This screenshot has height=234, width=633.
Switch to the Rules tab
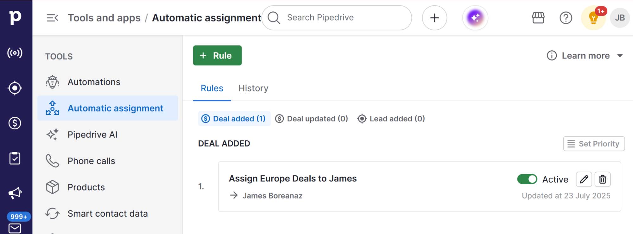coord(212,88)
